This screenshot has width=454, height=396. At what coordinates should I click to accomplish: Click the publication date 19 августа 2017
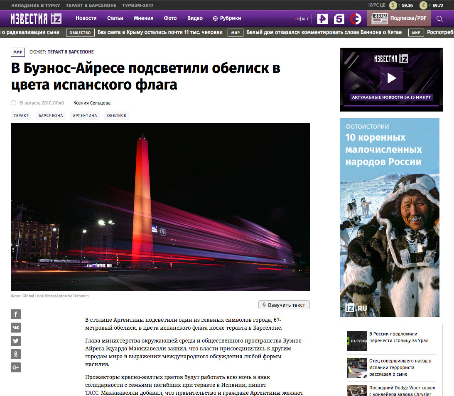pos(41,103)
